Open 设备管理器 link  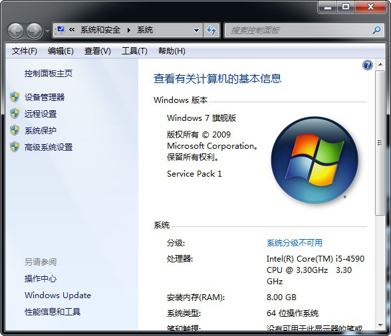tap(45, 97)
